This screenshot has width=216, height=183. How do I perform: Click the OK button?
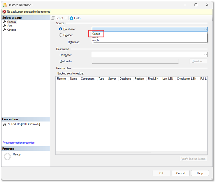click(x=161, y=173)
